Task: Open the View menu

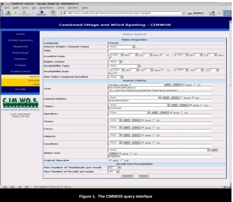Action: coord(25,8)
